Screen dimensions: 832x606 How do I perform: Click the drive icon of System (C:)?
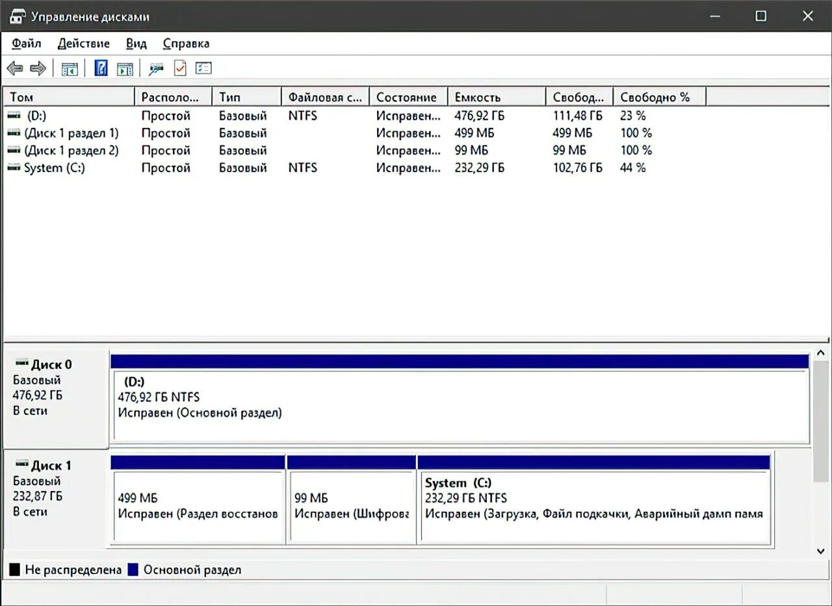14,168
